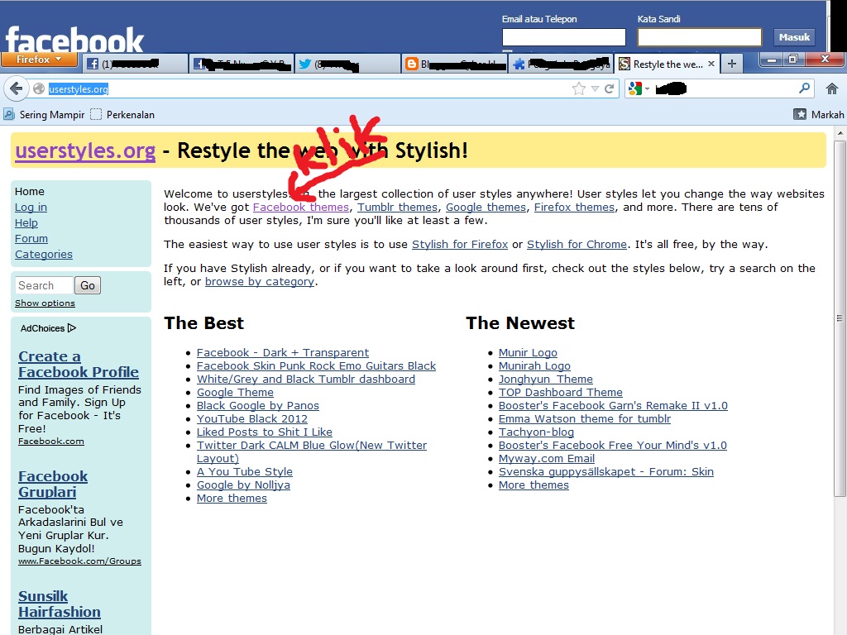Switch to the puzzle-piece icon tab

tap(561, 64)
